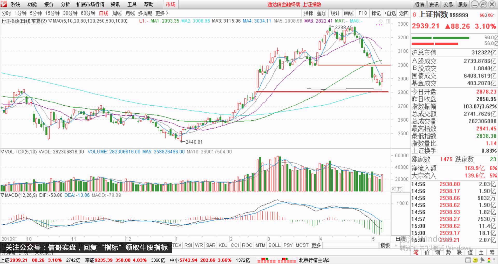The image size is (498, 264).
Task: Click the list window icon in status bar
Action: (468, 260)
